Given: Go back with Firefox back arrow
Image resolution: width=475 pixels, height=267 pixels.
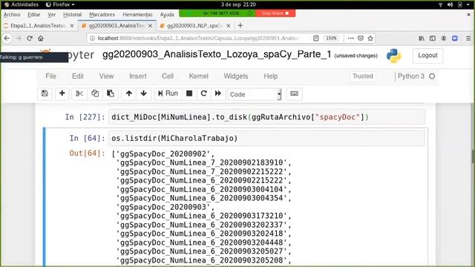Looking at the screenshot, I should (7, 38).
